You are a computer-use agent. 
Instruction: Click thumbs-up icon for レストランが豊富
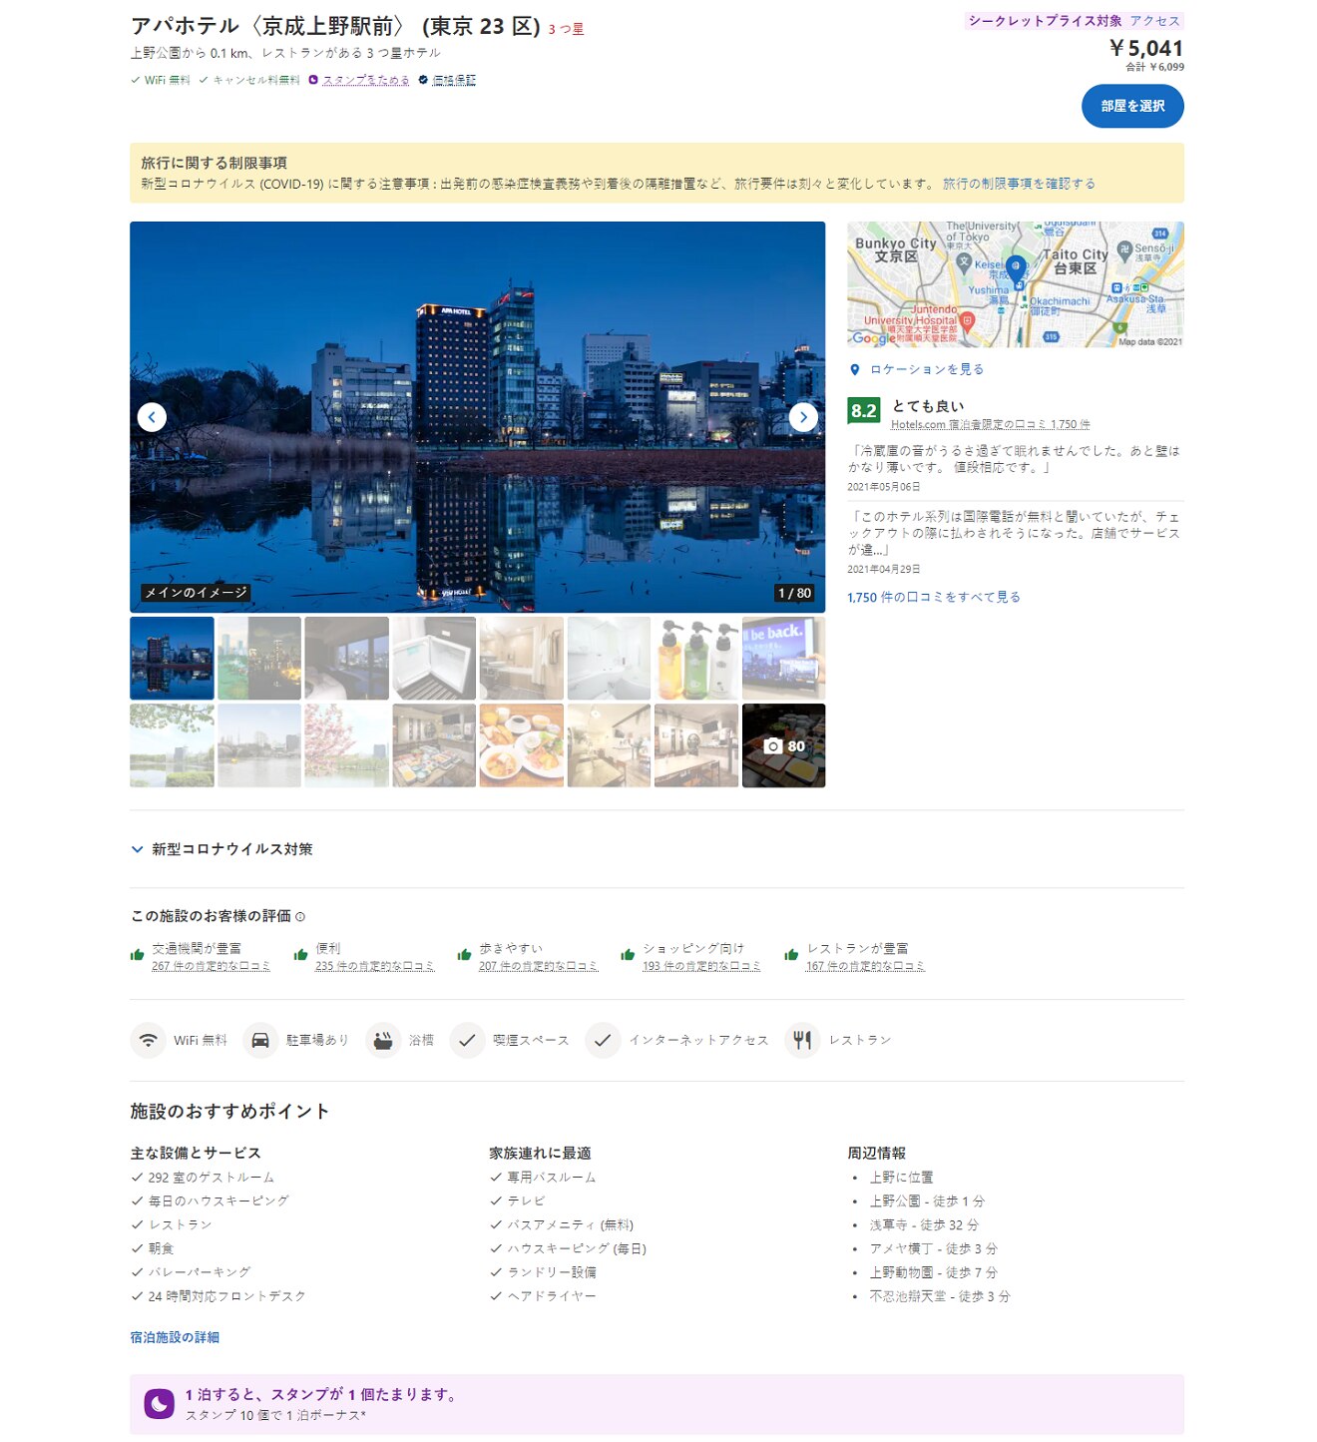[x=791, y=955]
